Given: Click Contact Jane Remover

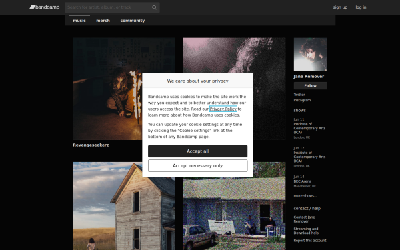Looking at the screenshot, I should [x=305, y=219].
